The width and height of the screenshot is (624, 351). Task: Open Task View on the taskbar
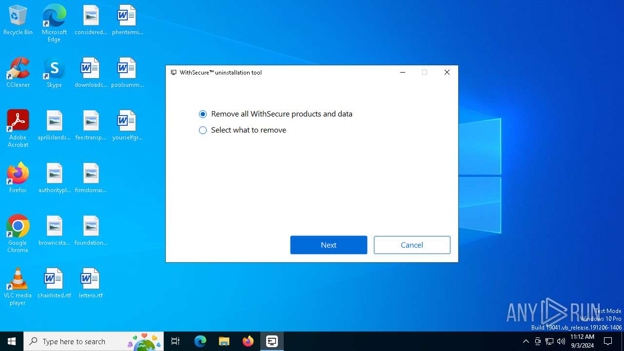(175, 341)
